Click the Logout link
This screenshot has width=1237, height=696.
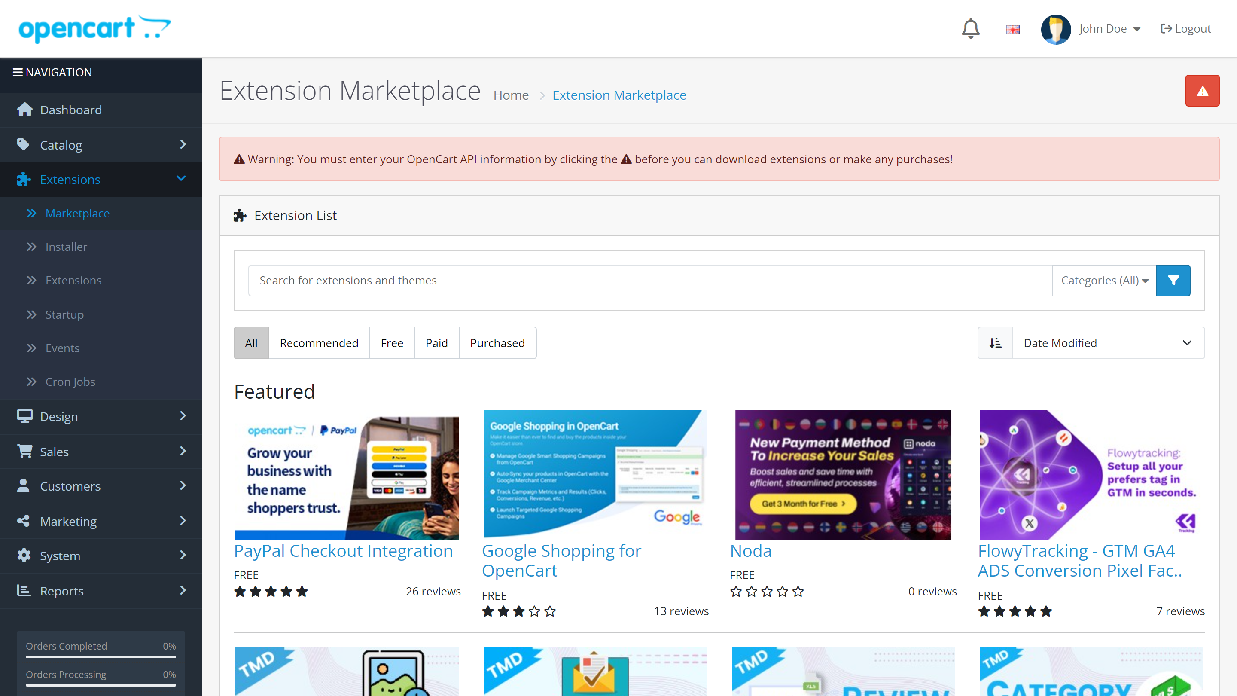click(1185, 29)
